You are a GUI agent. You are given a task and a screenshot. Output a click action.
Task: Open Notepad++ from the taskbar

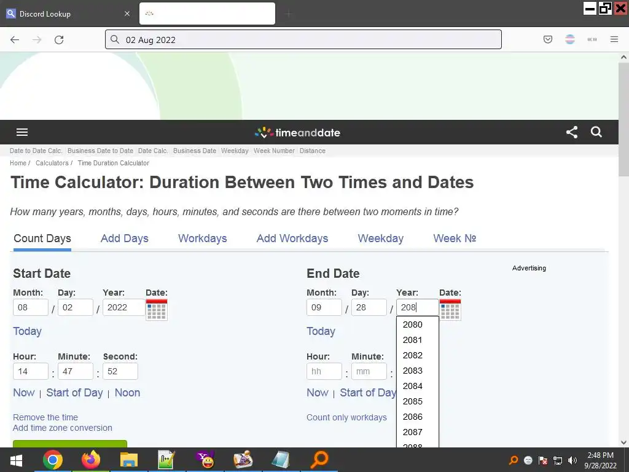tap(166, 460)
